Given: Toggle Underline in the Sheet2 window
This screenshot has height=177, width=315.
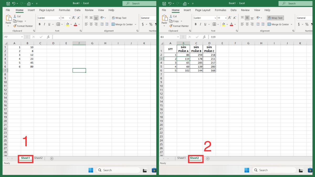Looking at the screenshot, I should [205, 24].
